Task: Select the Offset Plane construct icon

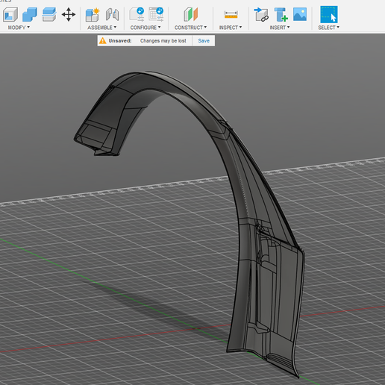Action: (190, 14)
